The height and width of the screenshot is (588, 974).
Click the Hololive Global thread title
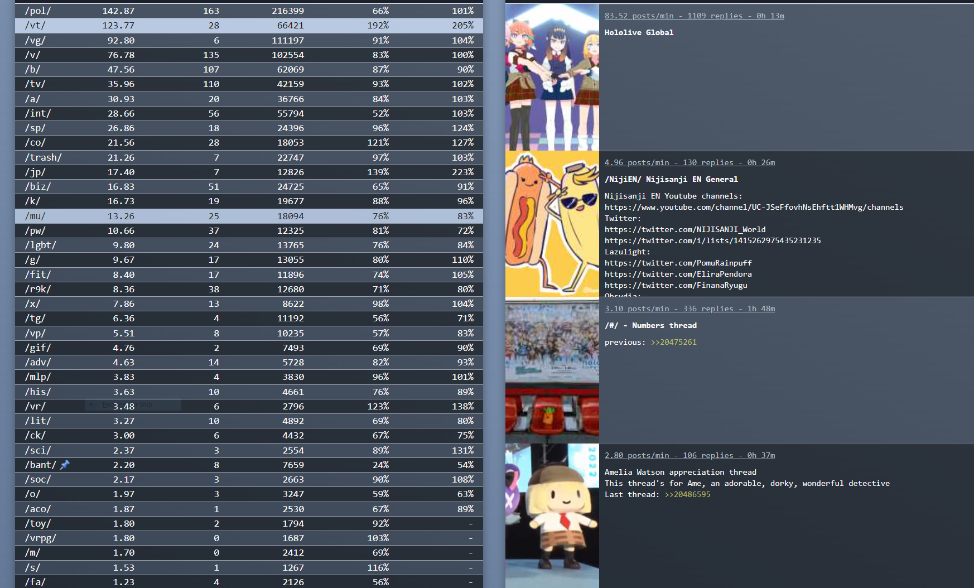point(639,32)
